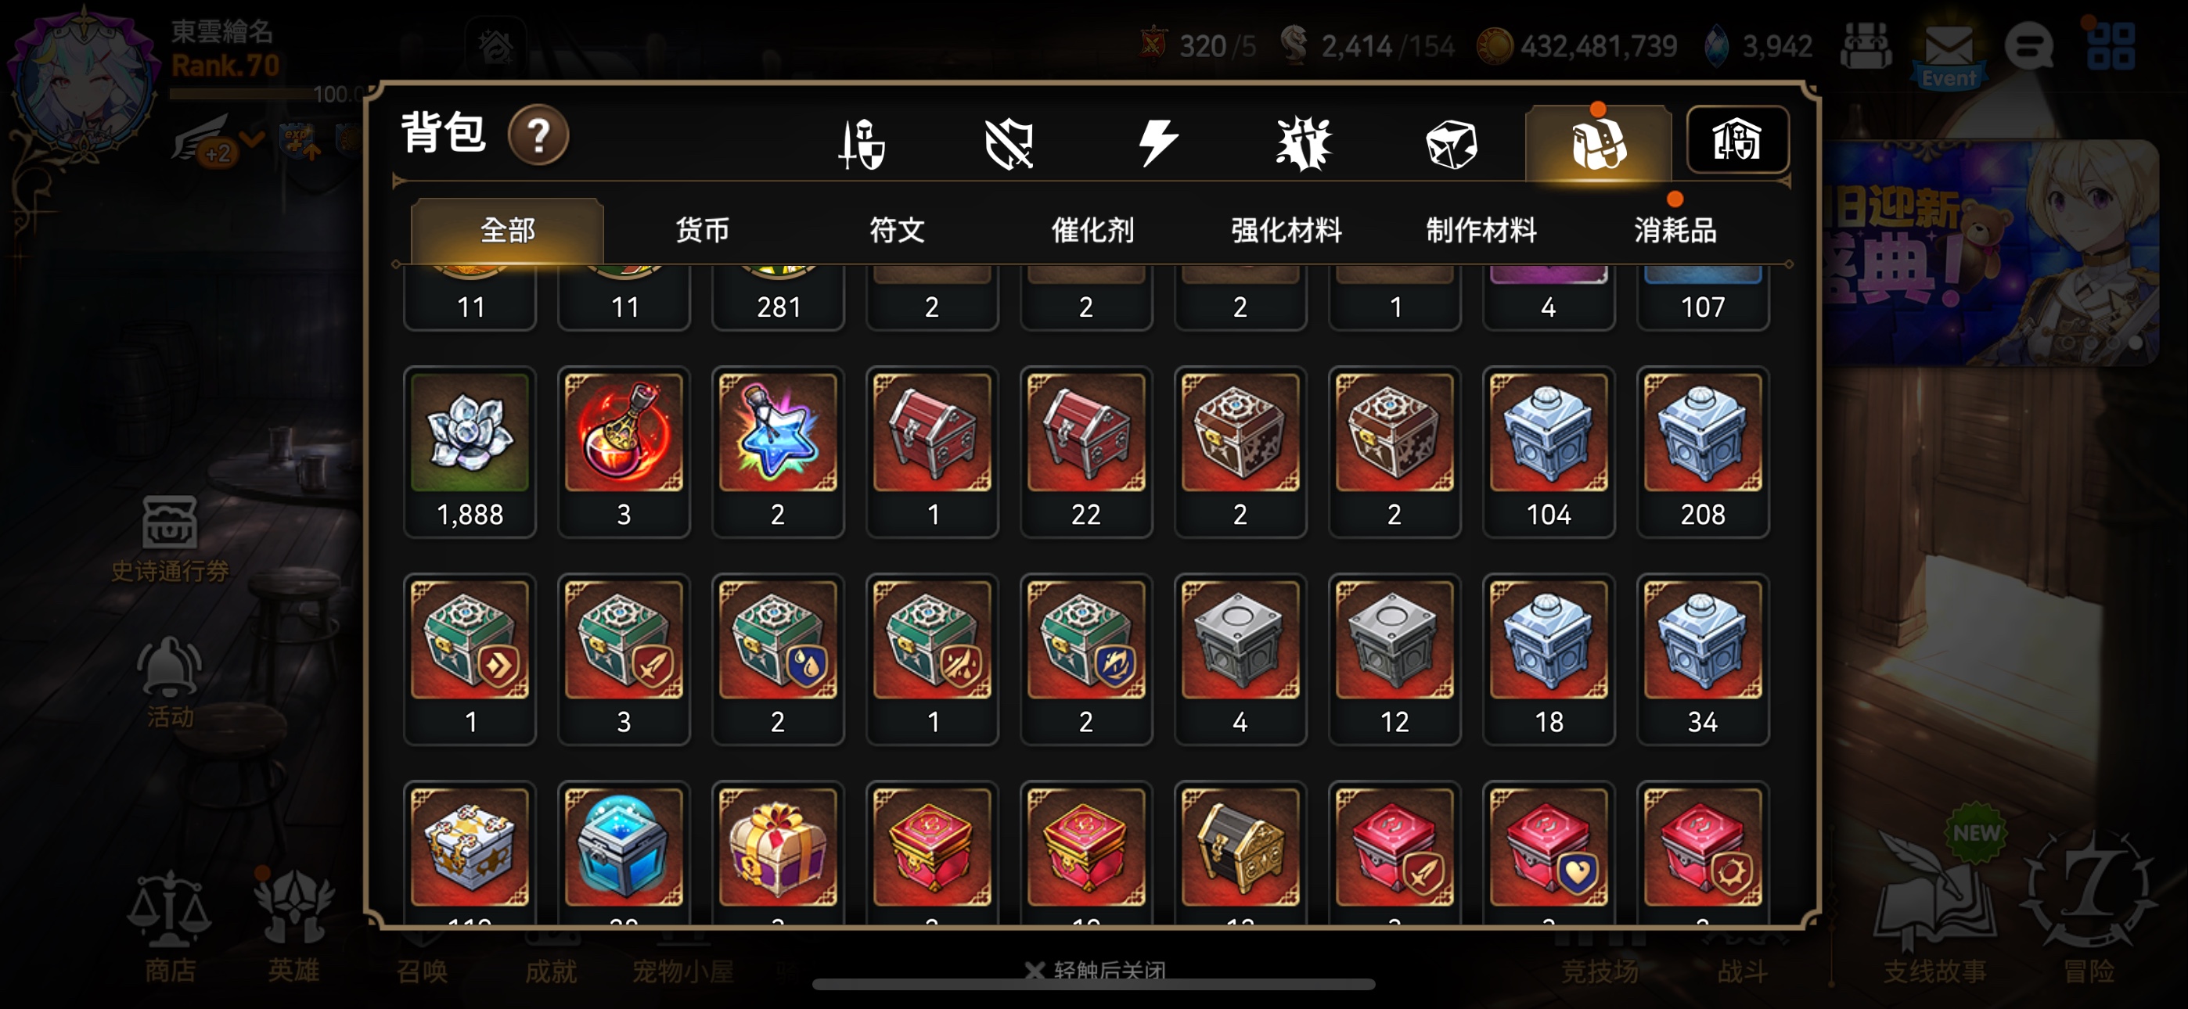Open the backpack items category icon
The image size is (2188, 1009).
[1598, 142]
